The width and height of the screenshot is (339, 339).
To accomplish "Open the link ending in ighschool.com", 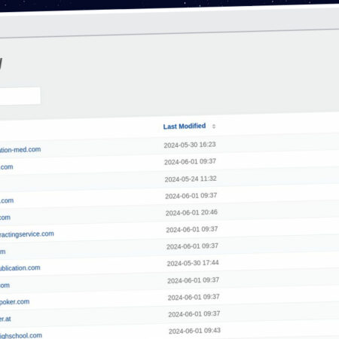I will [x=21, y=336].
